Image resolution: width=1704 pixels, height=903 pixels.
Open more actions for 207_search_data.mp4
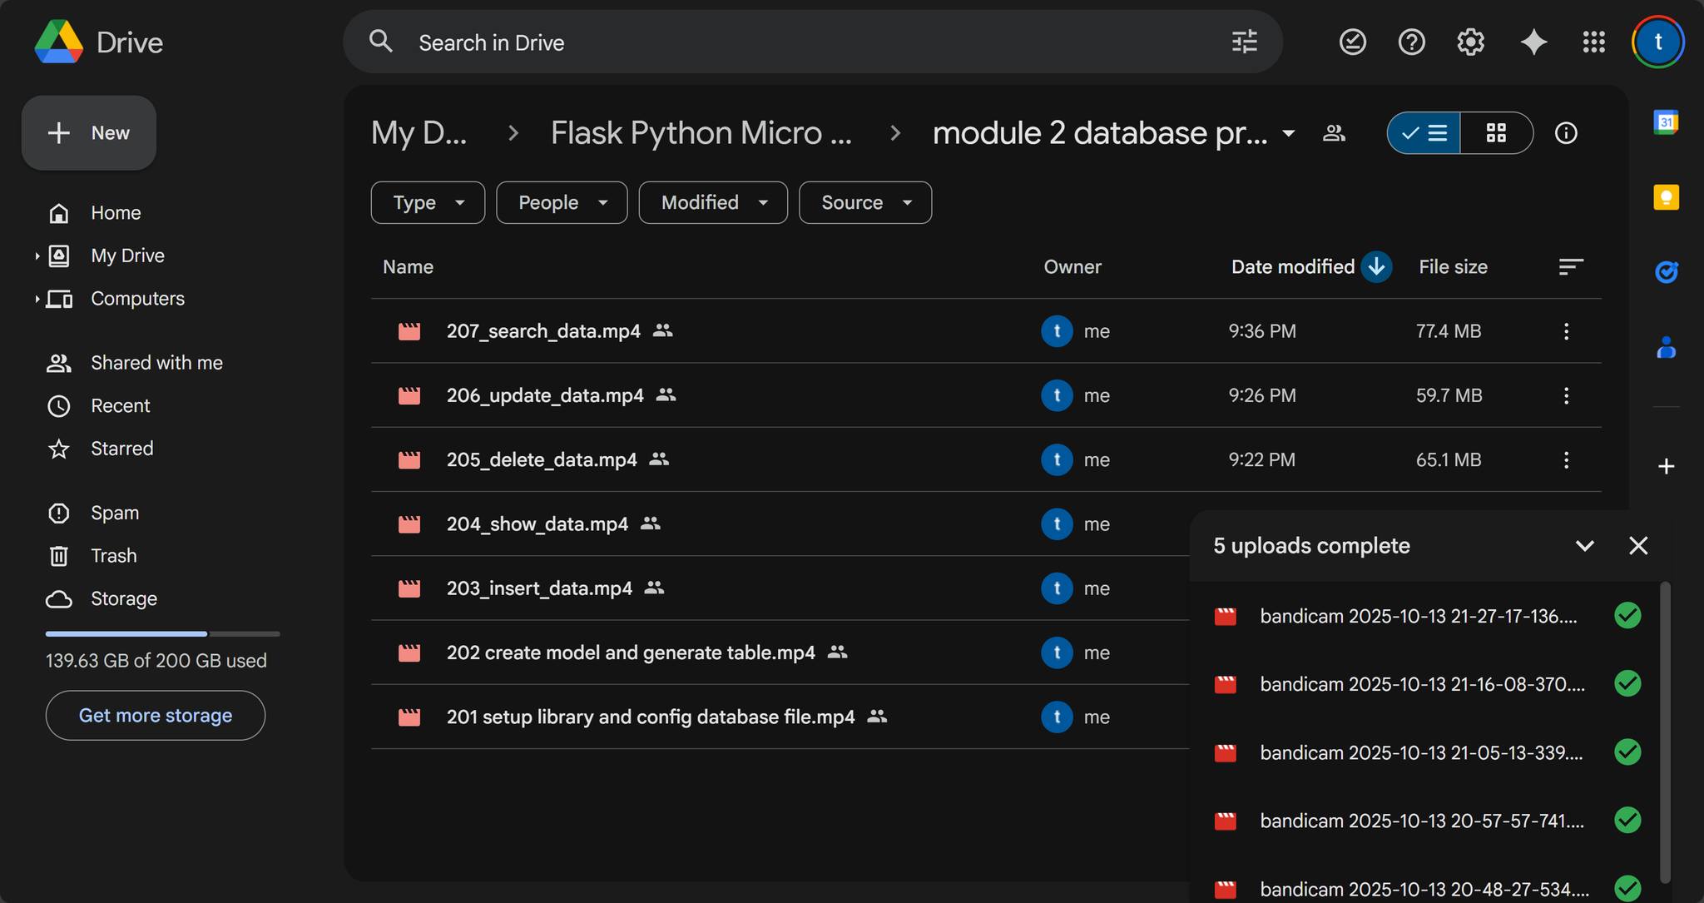1566,331
